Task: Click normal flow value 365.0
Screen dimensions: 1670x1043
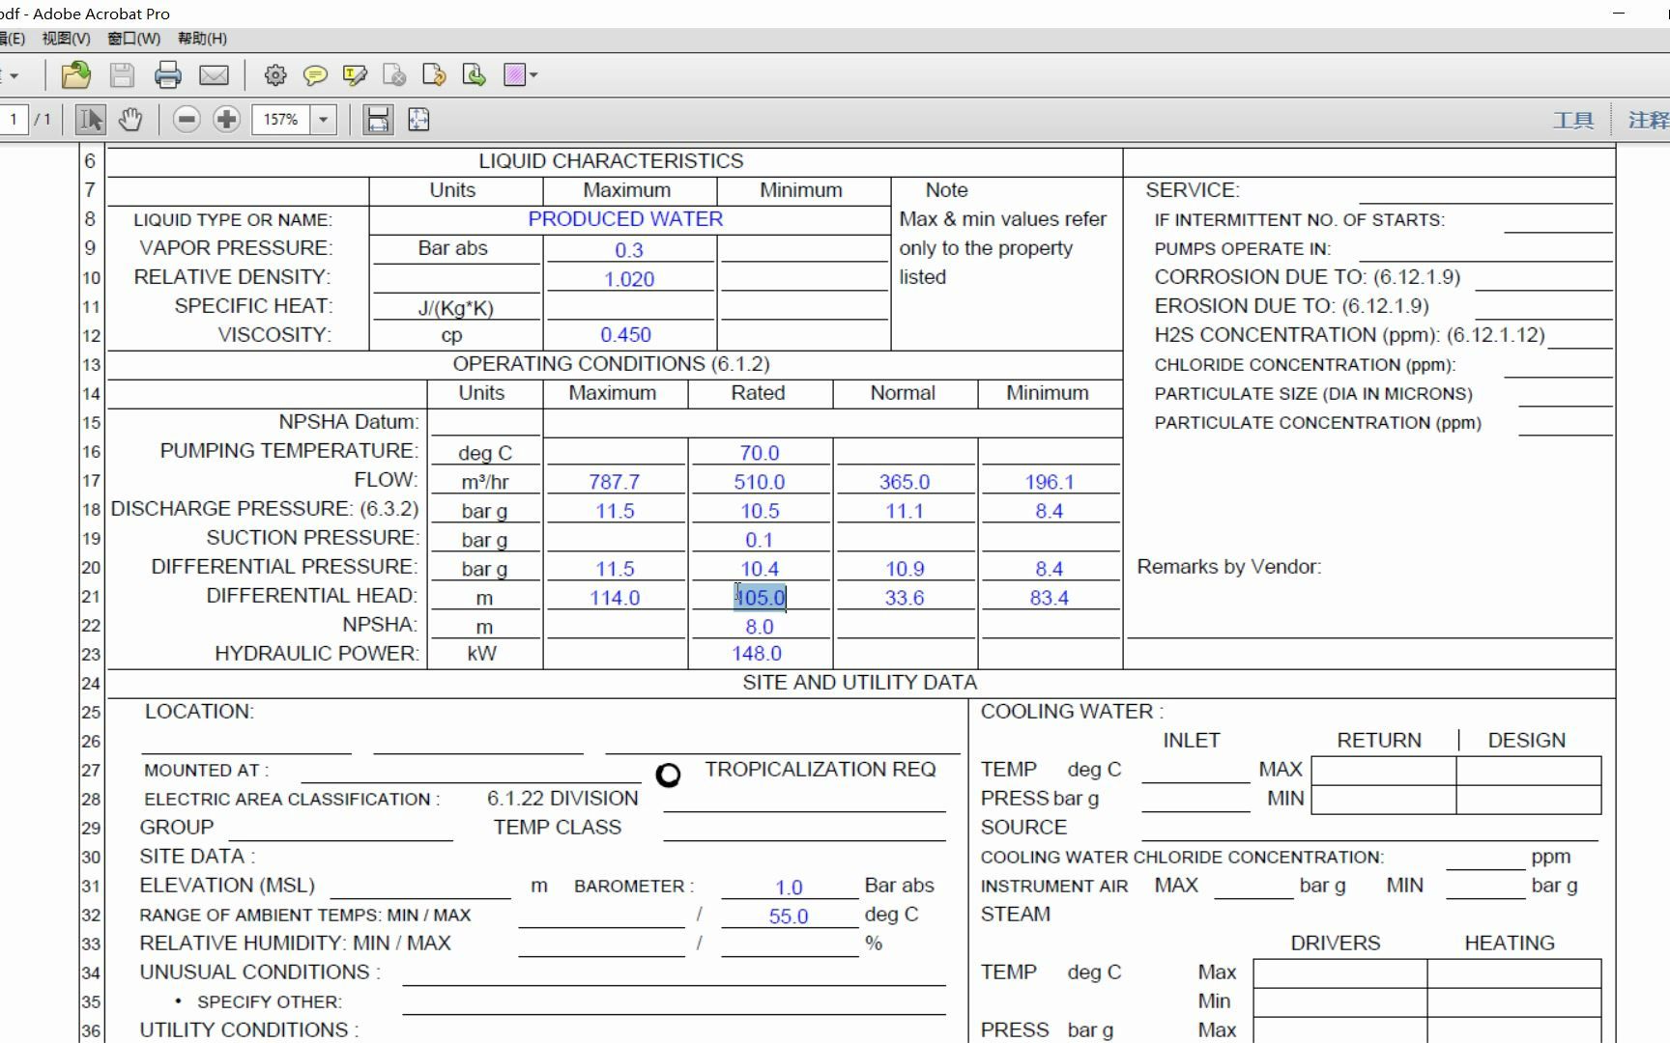Action: pos(905,482)
